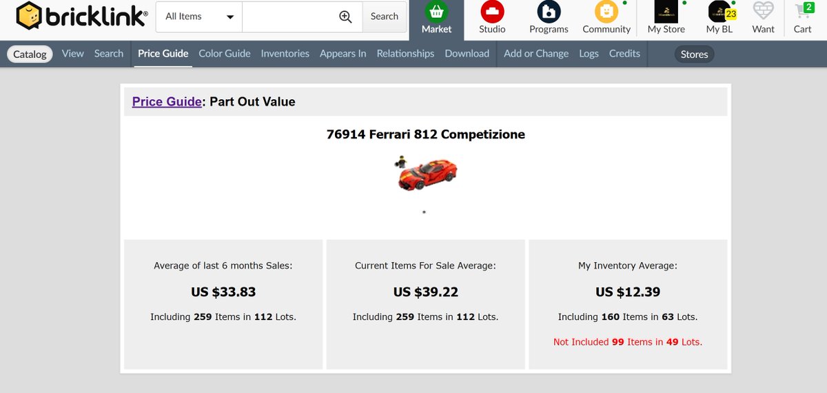Click the Current Items For Sale Average label

coord(426,265)
